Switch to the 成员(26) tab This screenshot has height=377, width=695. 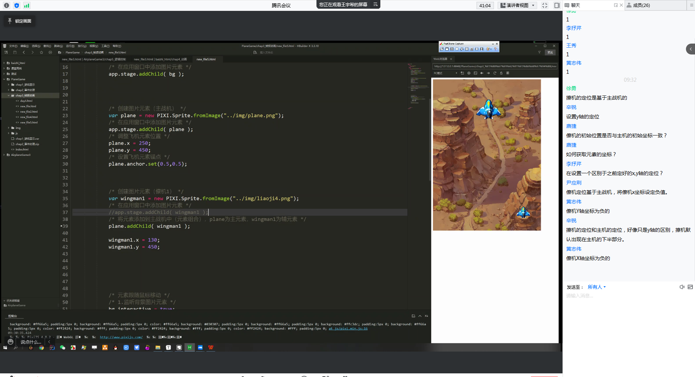click(x=641, y=5)
